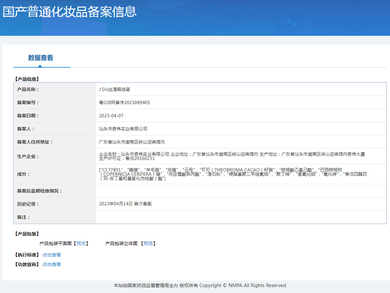Open 预览 link for 产品包装立体图

[148, 243]
